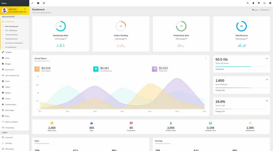Expand the Ecommerce sidebar menu
This screenshot has width=273, height=151.
point(15,69)
